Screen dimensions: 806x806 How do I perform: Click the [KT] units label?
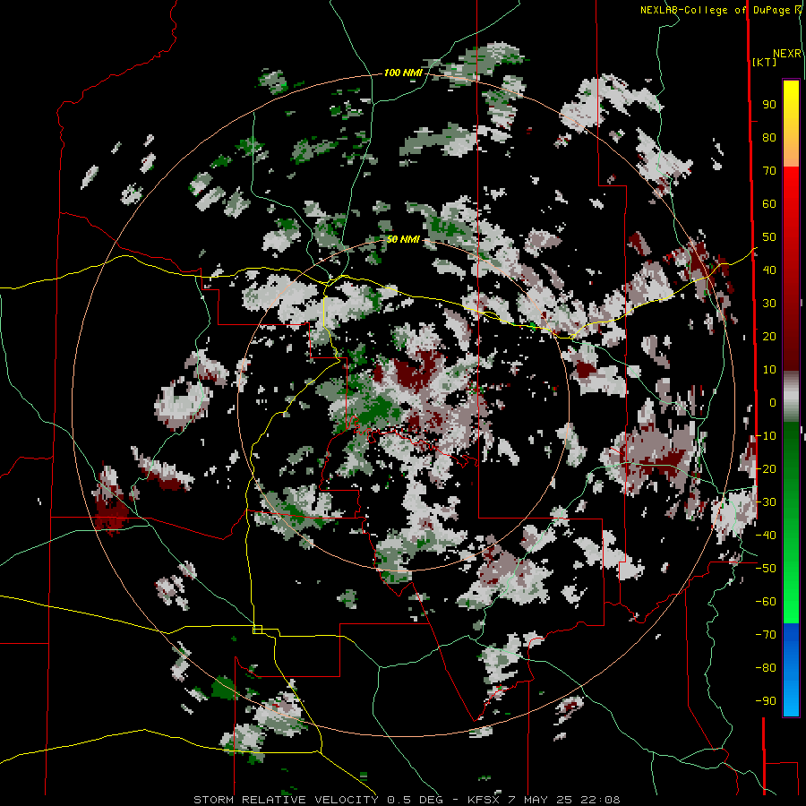pos(765,62)
